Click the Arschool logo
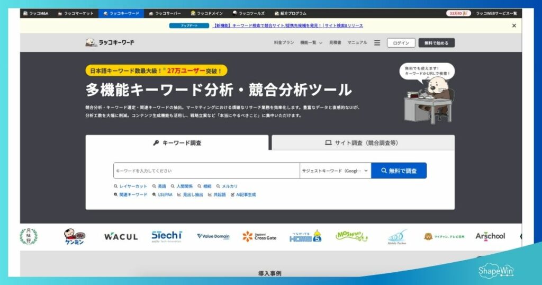 490,236
